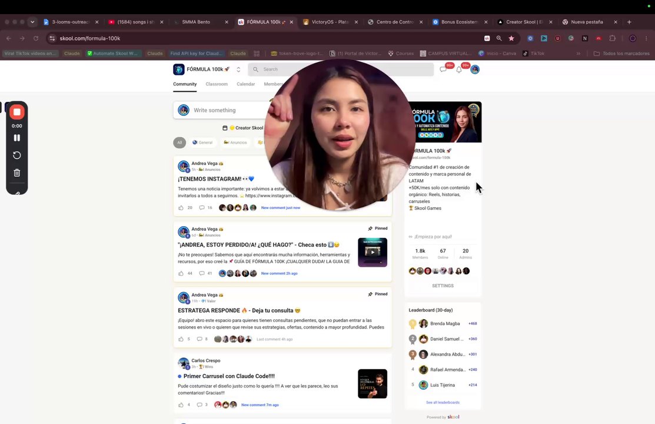Open comments icon showing 3 comments

(200, 405)
